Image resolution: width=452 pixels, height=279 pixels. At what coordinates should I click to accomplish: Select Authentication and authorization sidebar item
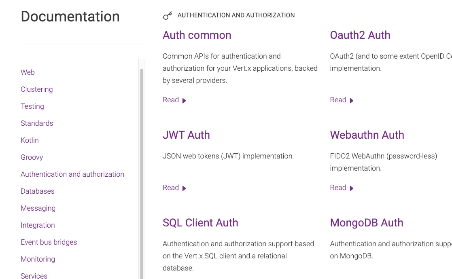(x=72, y=174)
